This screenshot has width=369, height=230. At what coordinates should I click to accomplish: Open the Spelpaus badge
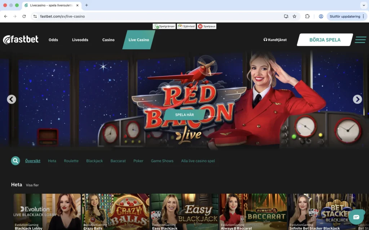click(206, 26)
